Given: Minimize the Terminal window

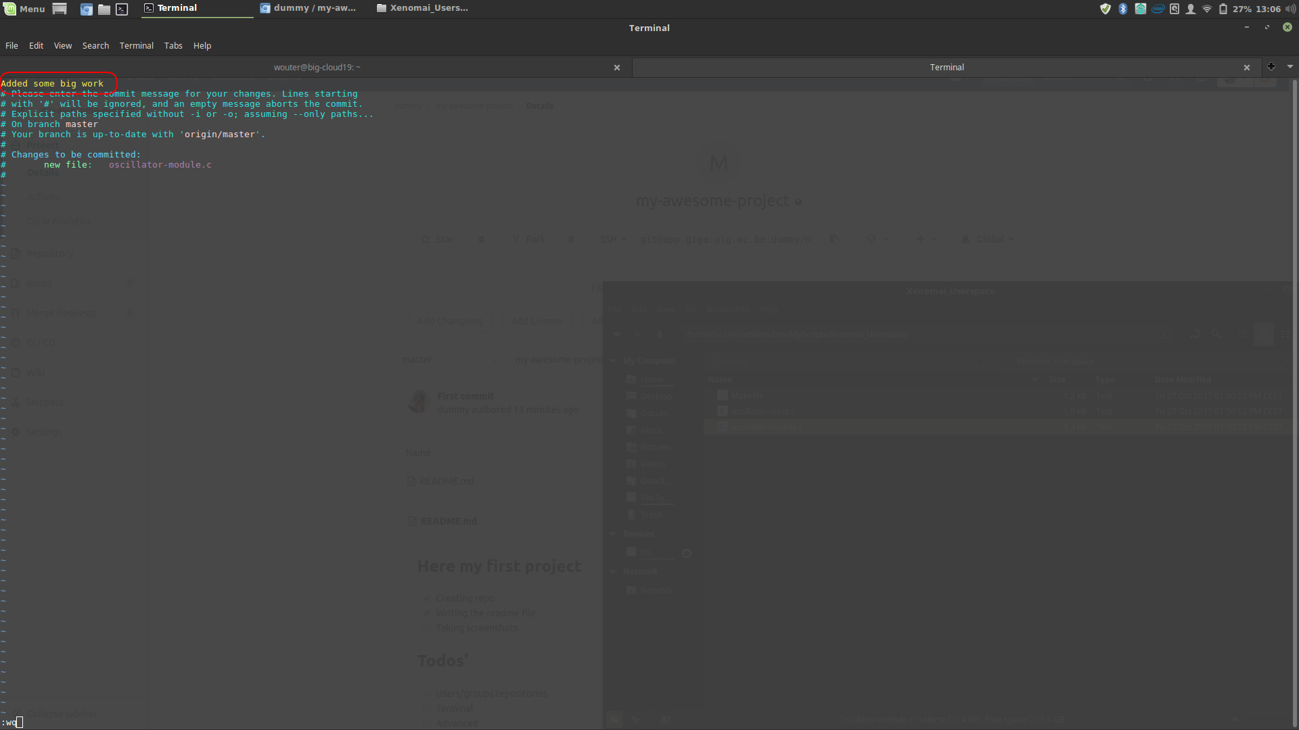Looking at the screenshot, I should click(x=1246, y=28).
